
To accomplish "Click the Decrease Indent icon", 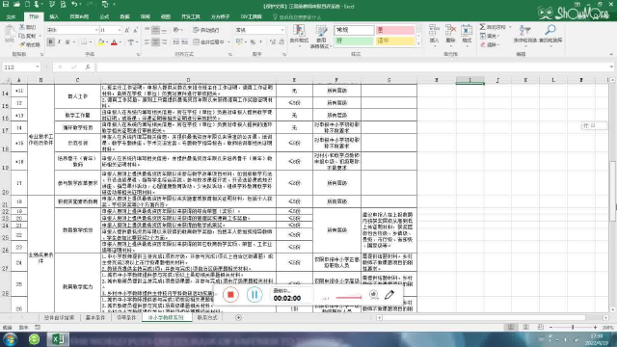I will [175, 41].
